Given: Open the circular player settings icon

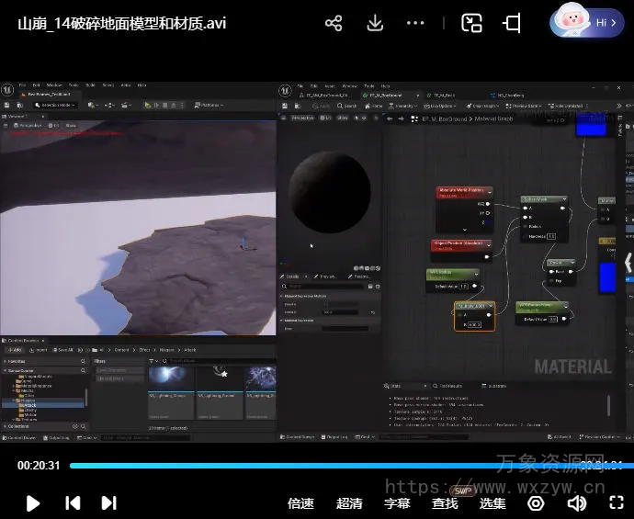Looking at the screenshot, I should (x=537, y=502).
